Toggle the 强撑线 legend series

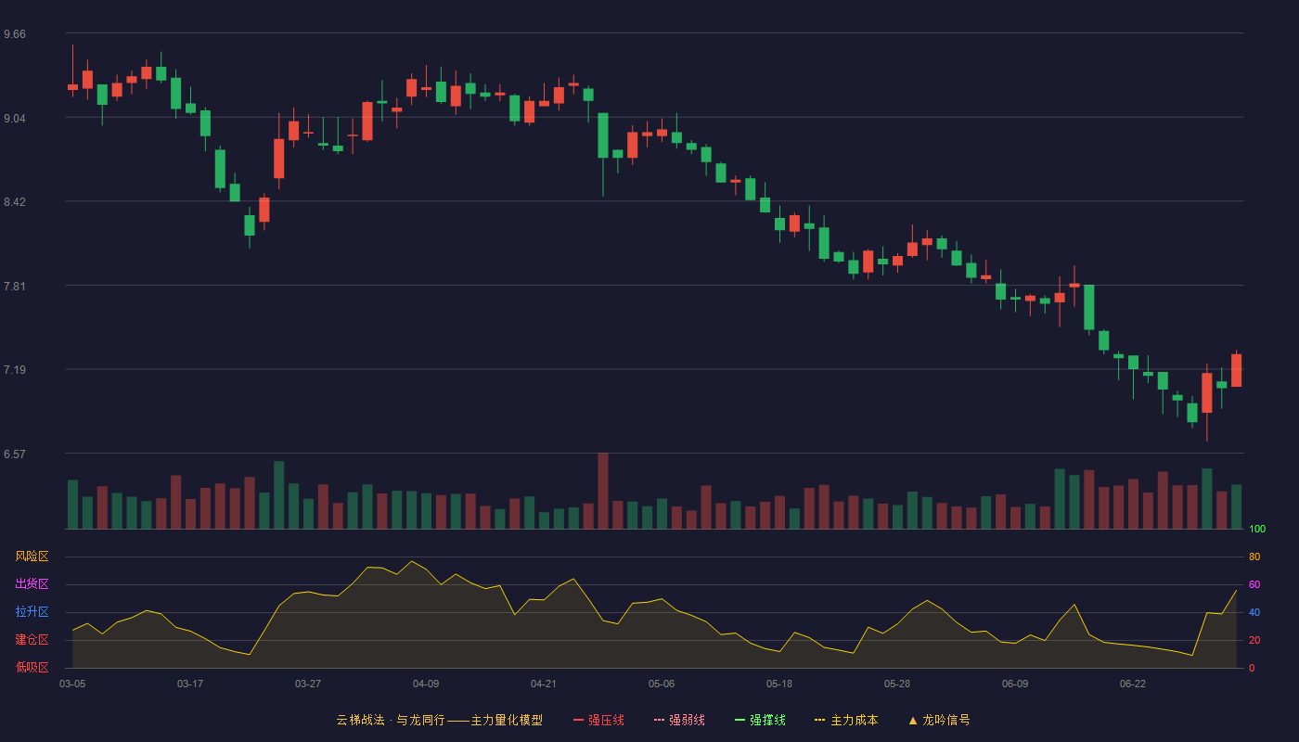pyautogui.click(x=760, y=720)
